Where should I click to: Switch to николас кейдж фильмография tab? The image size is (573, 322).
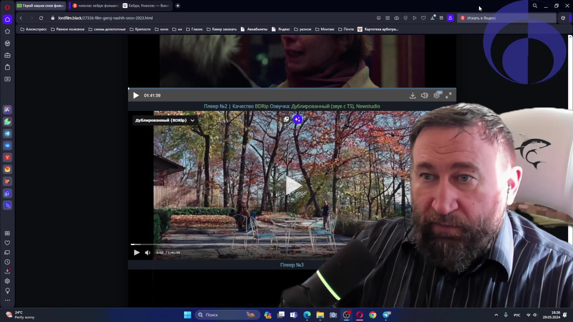tap(95, 6)
